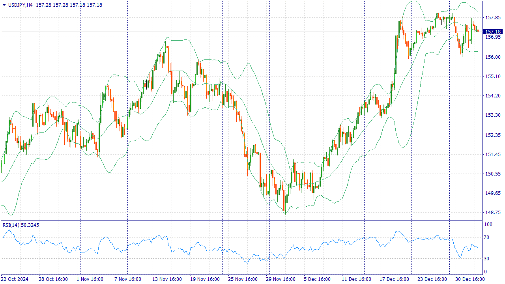The width and height of the screenshot is (505, 284).
Task: Click the highlighted current price tag 157.18
Action: click(493, 32)
